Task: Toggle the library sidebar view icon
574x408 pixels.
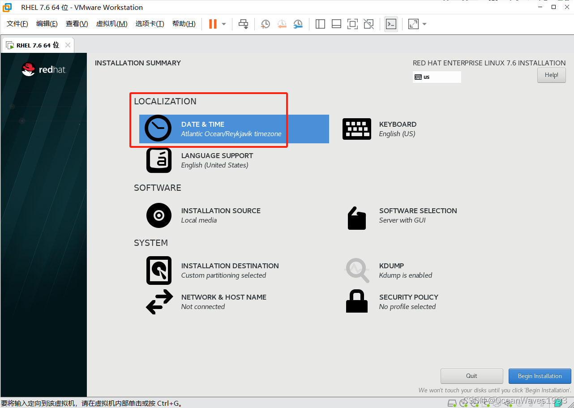Action: pos(320,24)
